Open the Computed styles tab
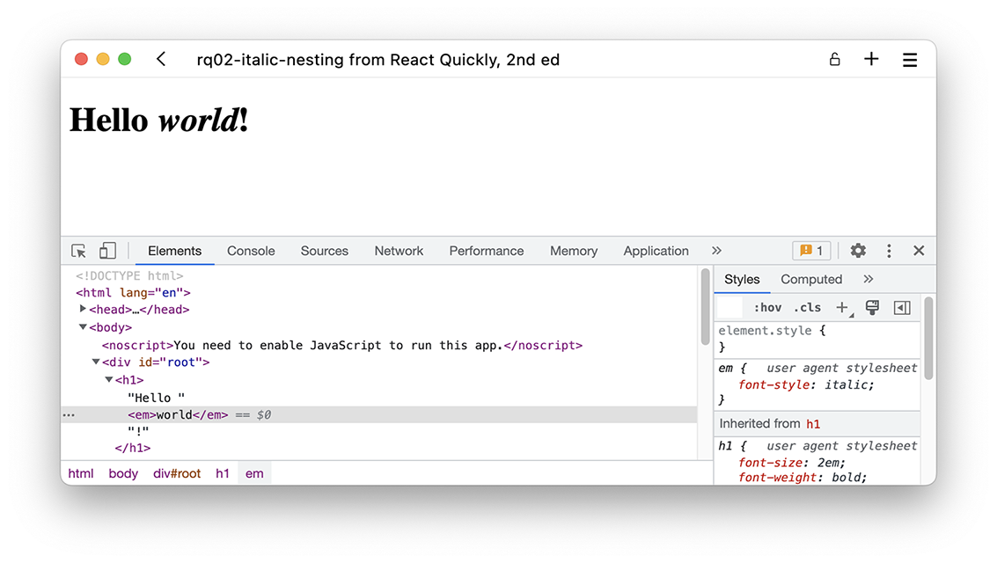The height and width of the screenshot is (563, 997). [811, 279]
